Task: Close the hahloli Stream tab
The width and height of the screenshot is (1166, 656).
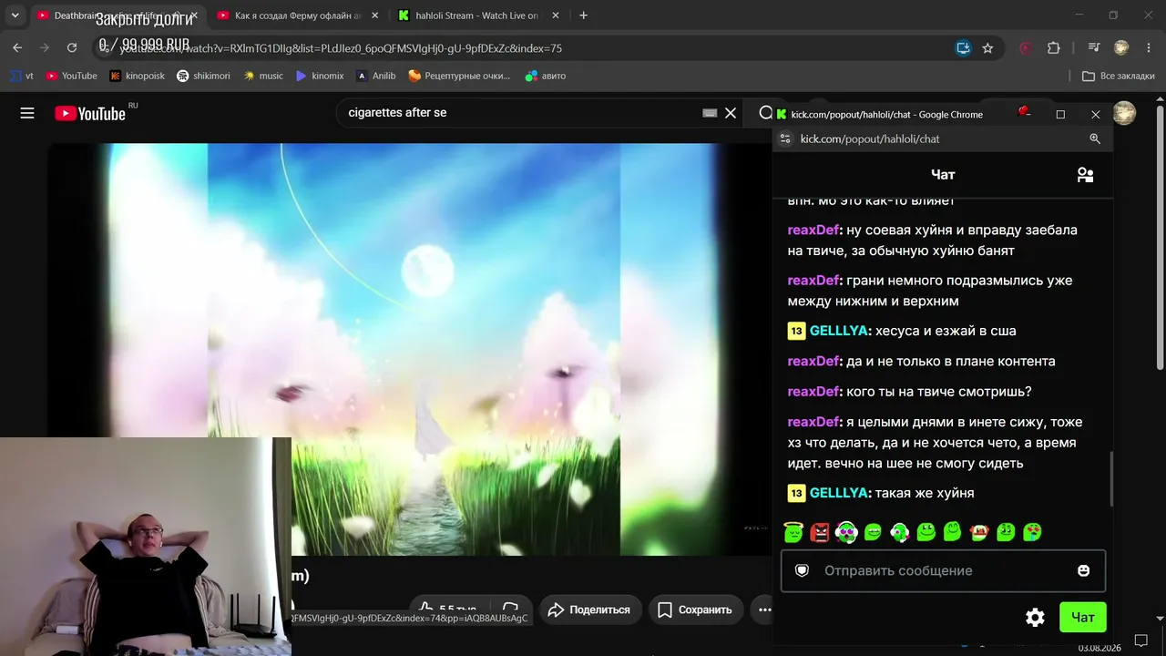Action: pyautogui.click(x=557, y=15)
